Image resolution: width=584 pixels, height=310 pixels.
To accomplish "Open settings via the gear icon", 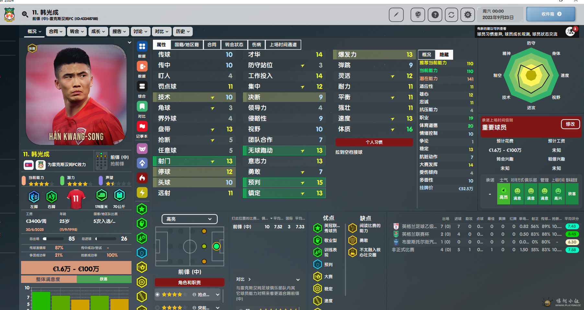I will [x=467, y=15].
